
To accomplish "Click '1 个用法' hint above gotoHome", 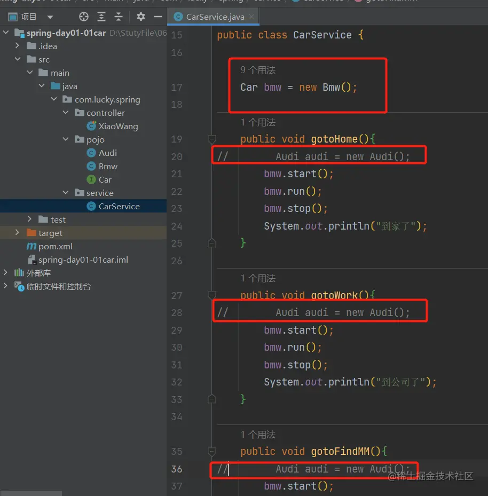I will (x=258, y=122).
